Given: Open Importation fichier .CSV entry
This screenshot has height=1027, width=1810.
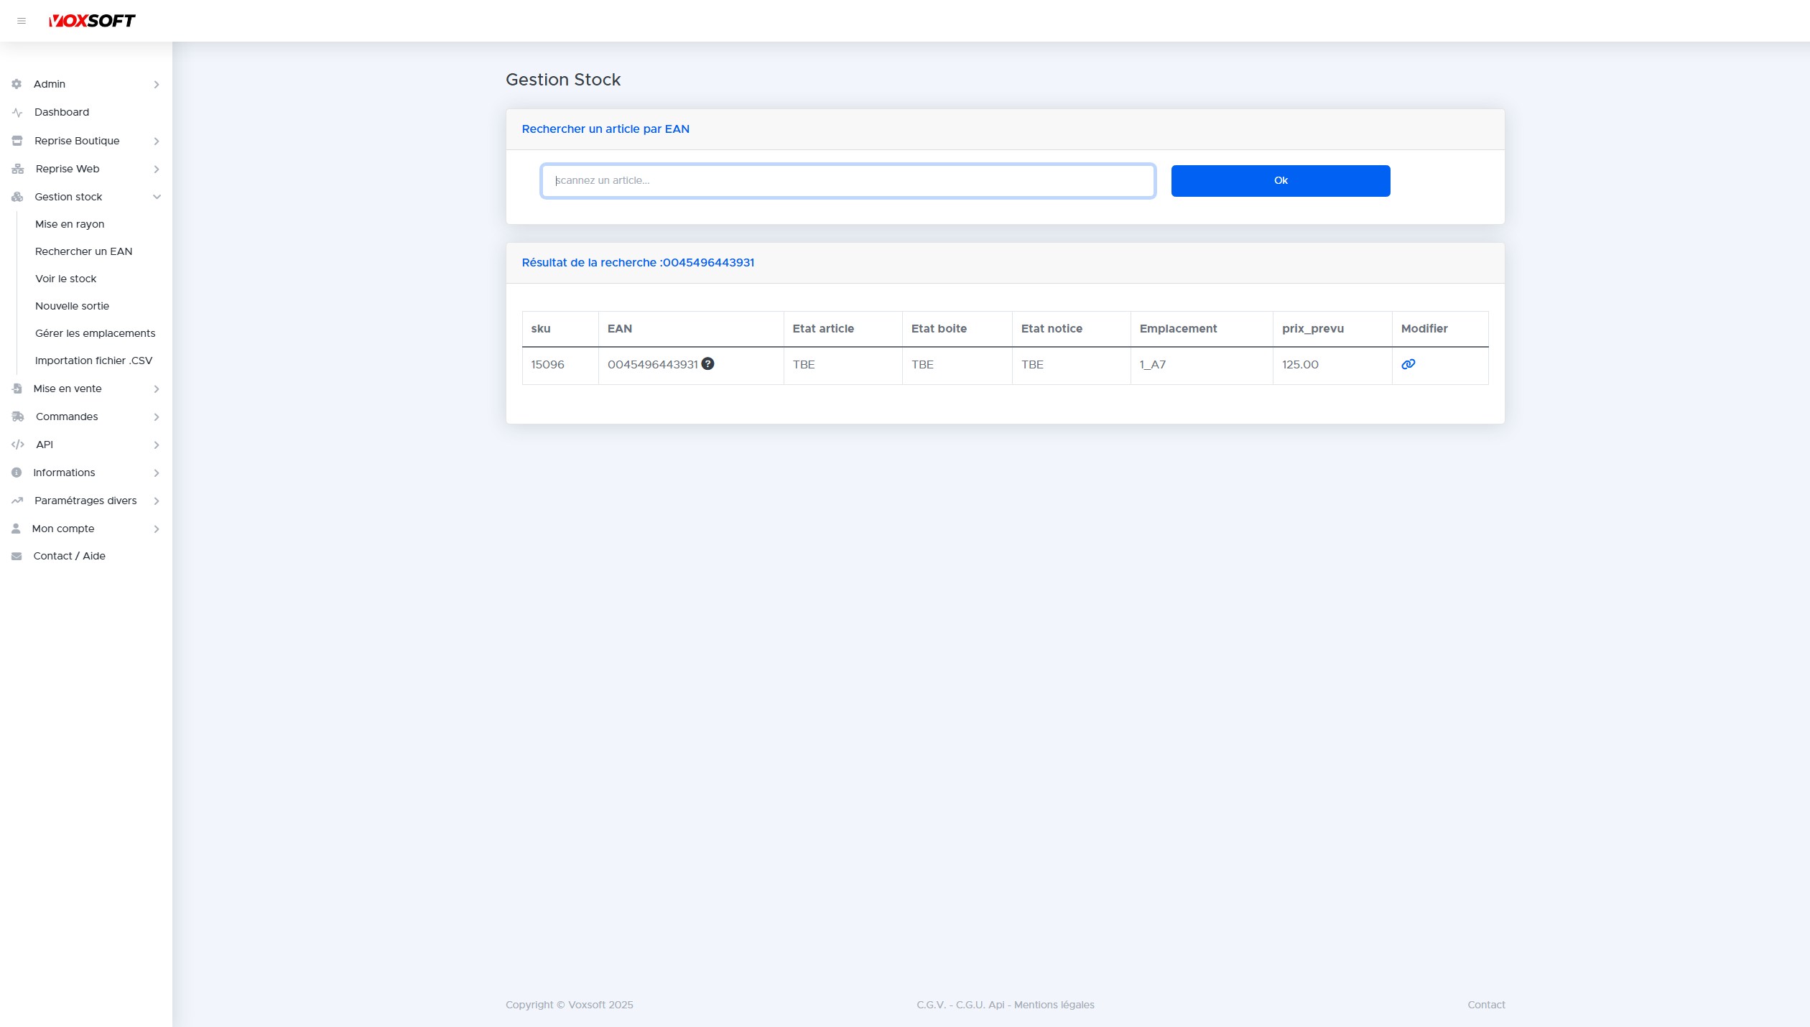Looking at the screenshot, I should 93,361.
